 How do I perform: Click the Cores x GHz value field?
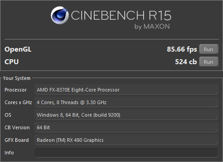pos(126,102)
